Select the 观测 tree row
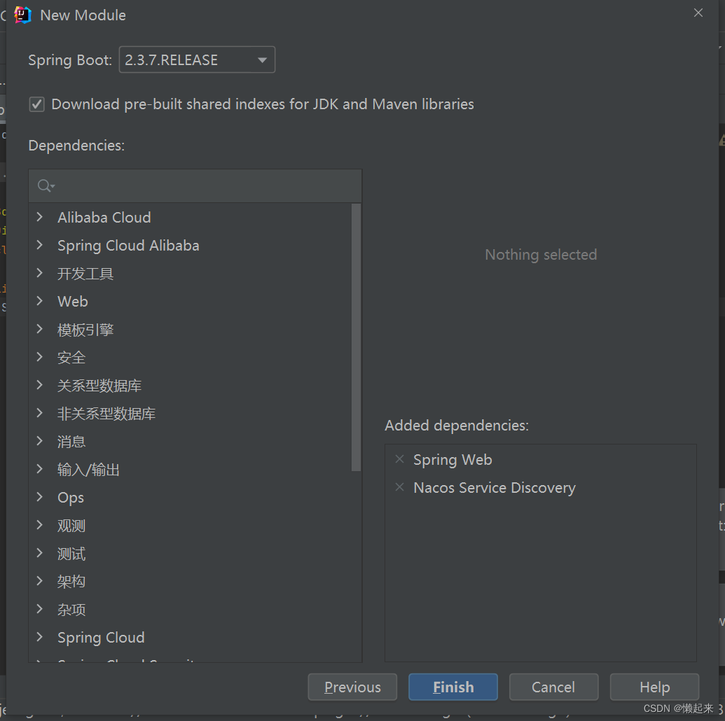Viewport: 725px width, 721px height. 190,526
